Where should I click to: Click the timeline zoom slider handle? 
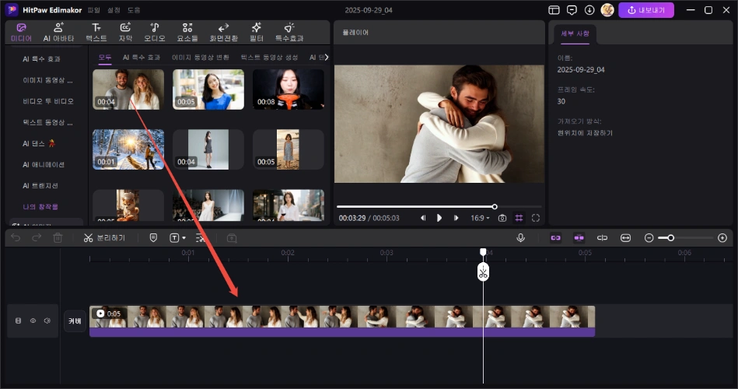670,238
